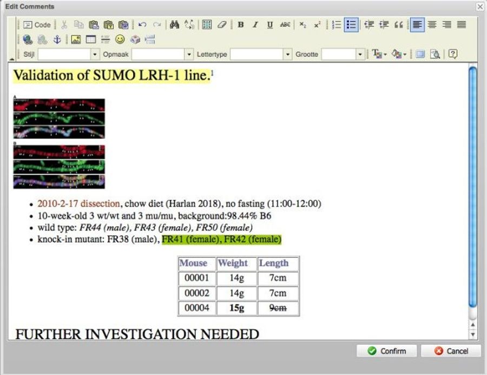The height and width of the screenshot is (375, 487).
Task: Confirm the comment edits
Action: (386, 351)
